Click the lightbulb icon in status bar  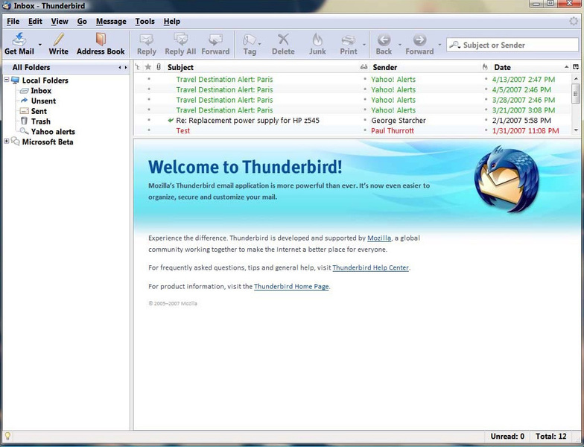(x=7, y=437)
